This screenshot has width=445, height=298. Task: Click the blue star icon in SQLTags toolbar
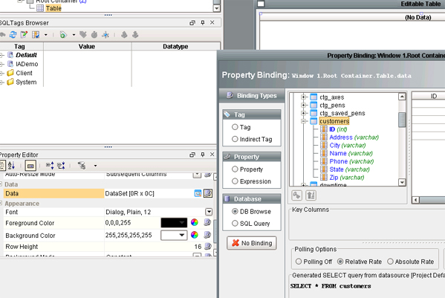point(105,35)
